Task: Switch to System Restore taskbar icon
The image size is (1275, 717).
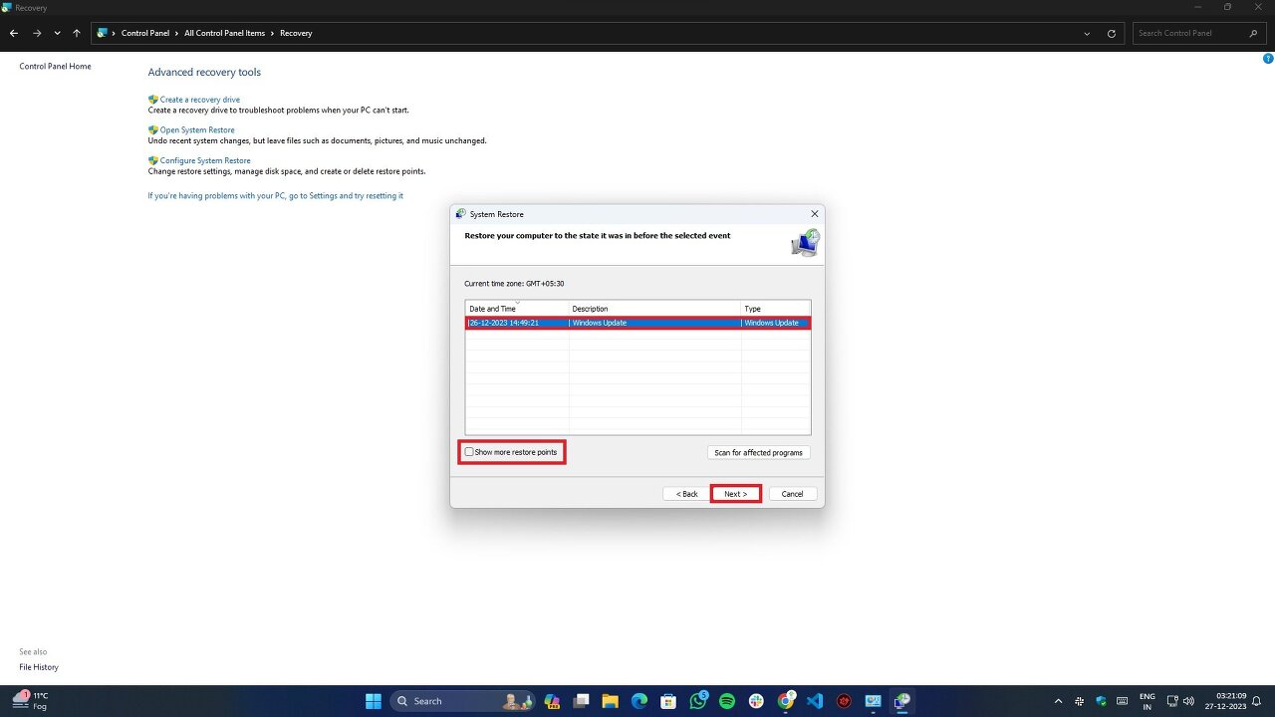Action: coord(902,701)
